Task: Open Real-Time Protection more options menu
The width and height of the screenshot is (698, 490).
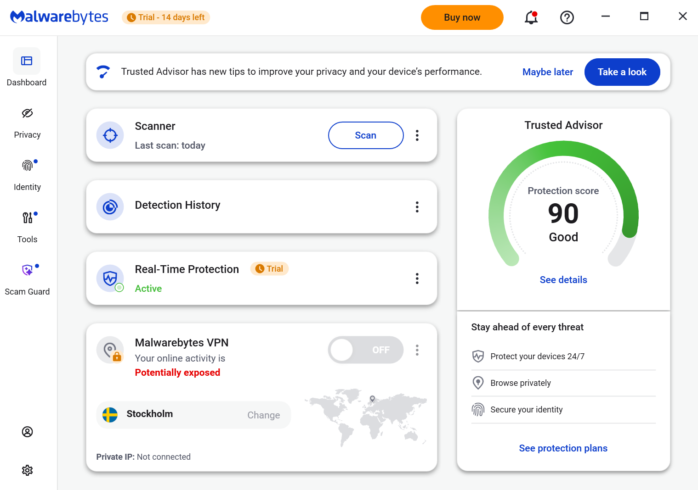Action: (x=417, y=278)
